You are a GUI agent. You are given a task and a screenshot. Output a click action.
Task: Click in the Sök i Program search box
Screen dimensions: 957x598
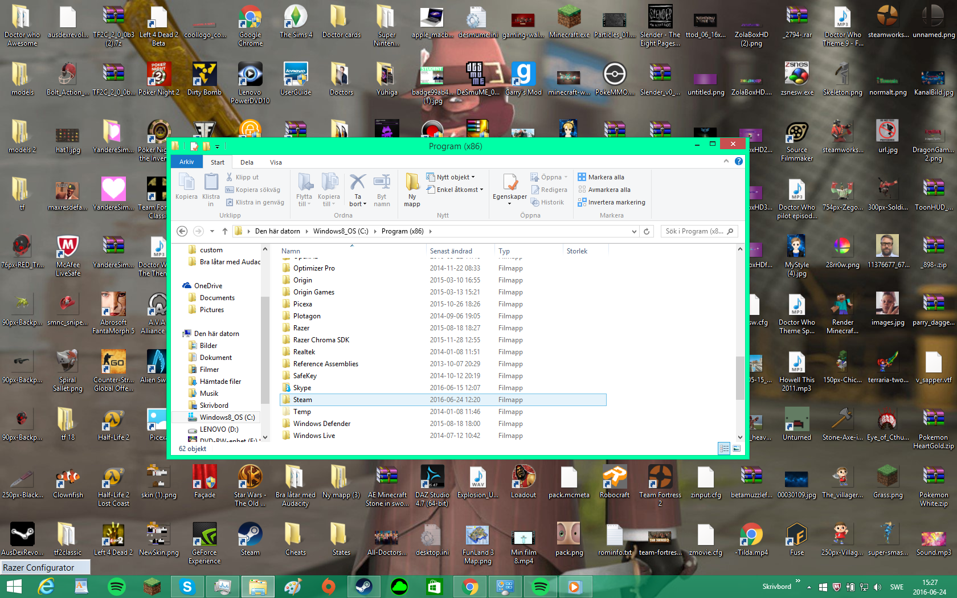[701, 231]
